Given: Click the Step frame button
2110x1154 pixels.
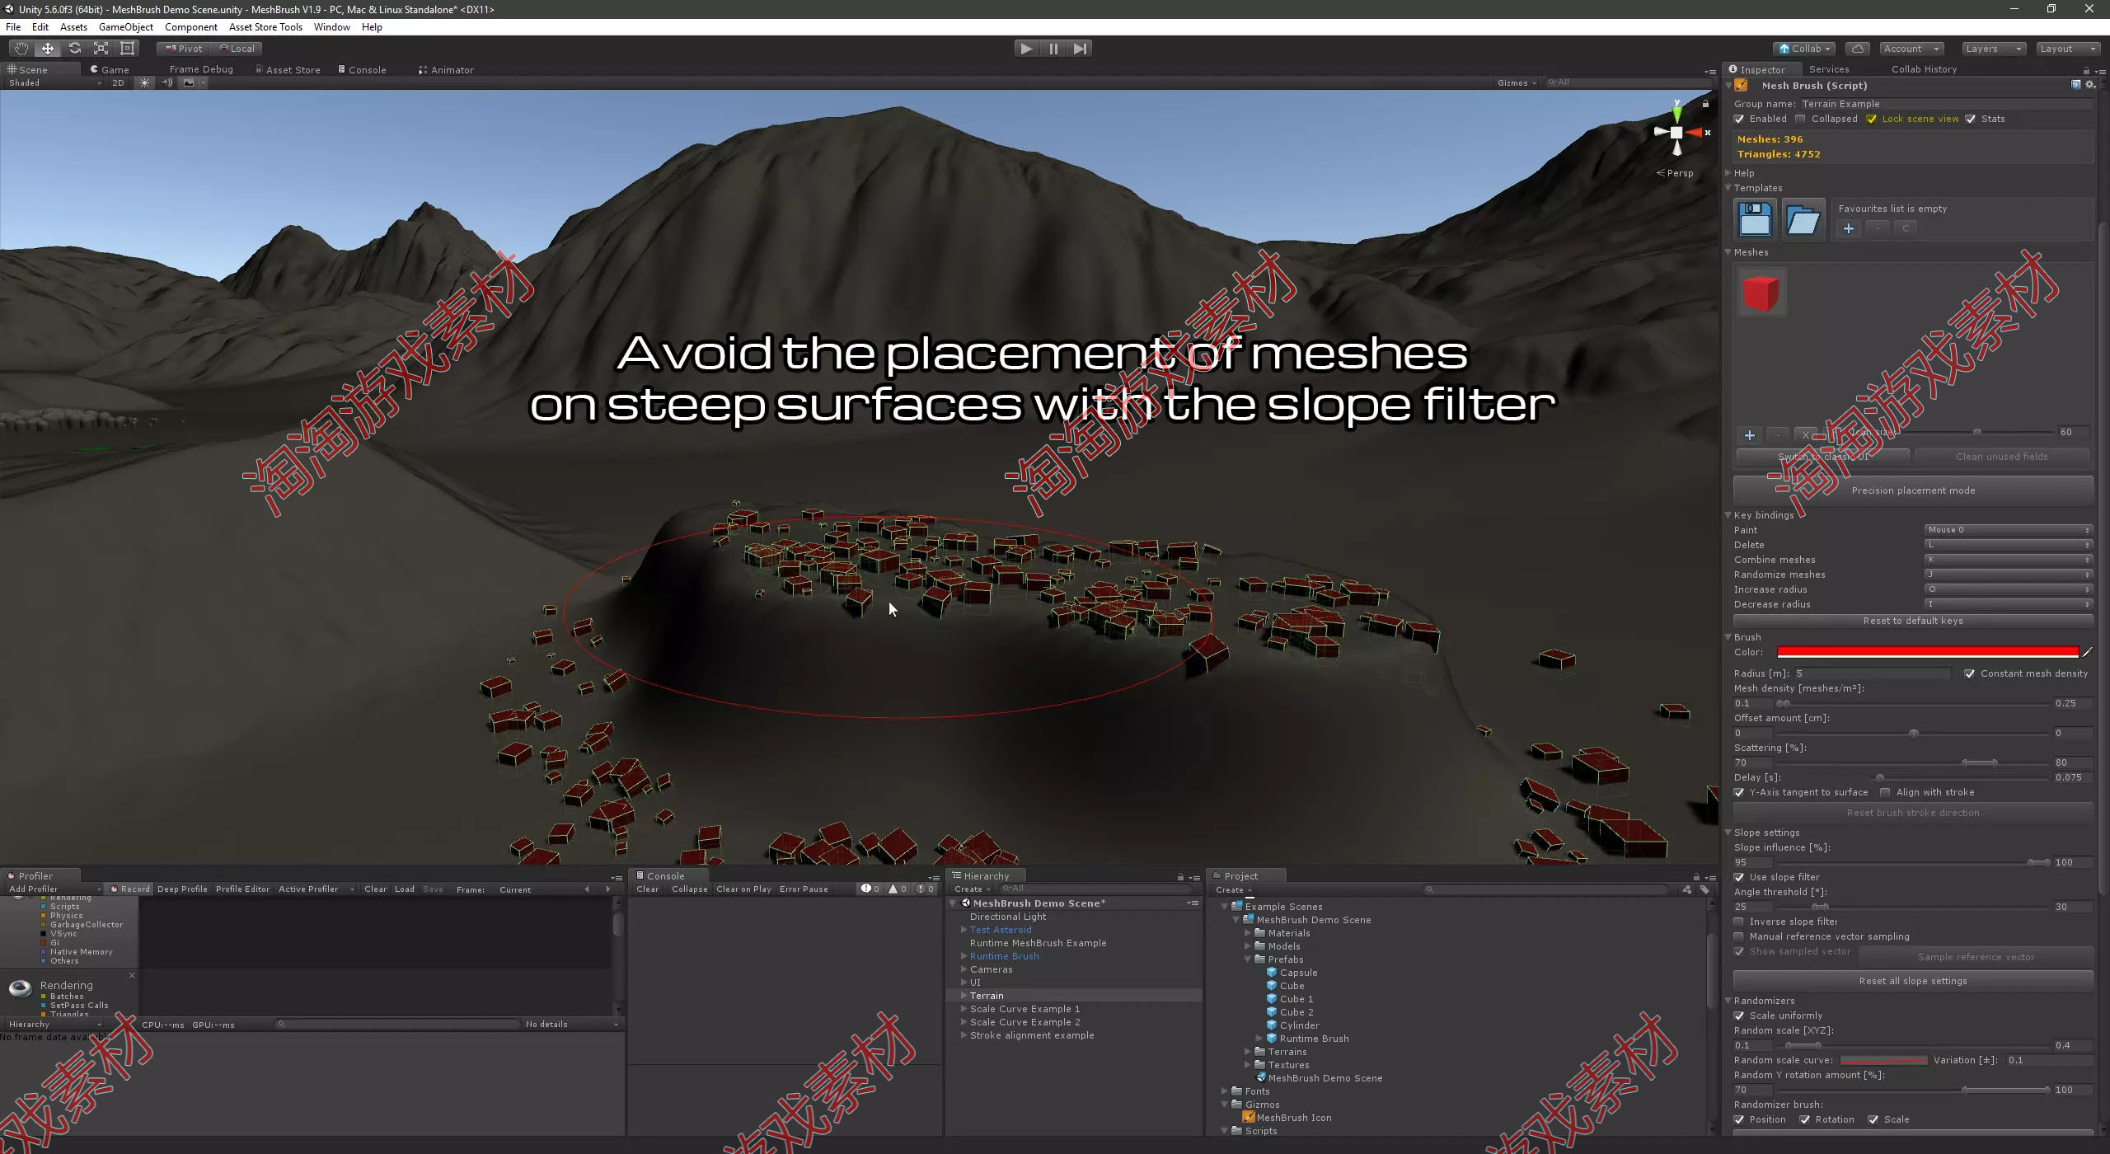Looking at the screenshot, I should click(1080, 49).
